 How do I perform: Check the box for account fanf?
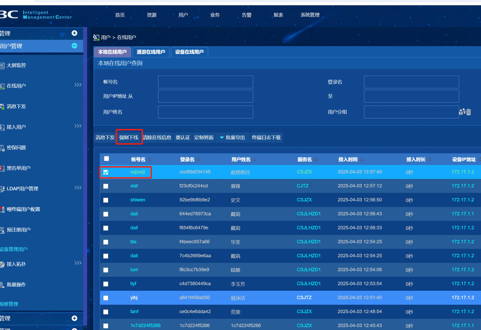pyautogui.click(x=106, y=312)
